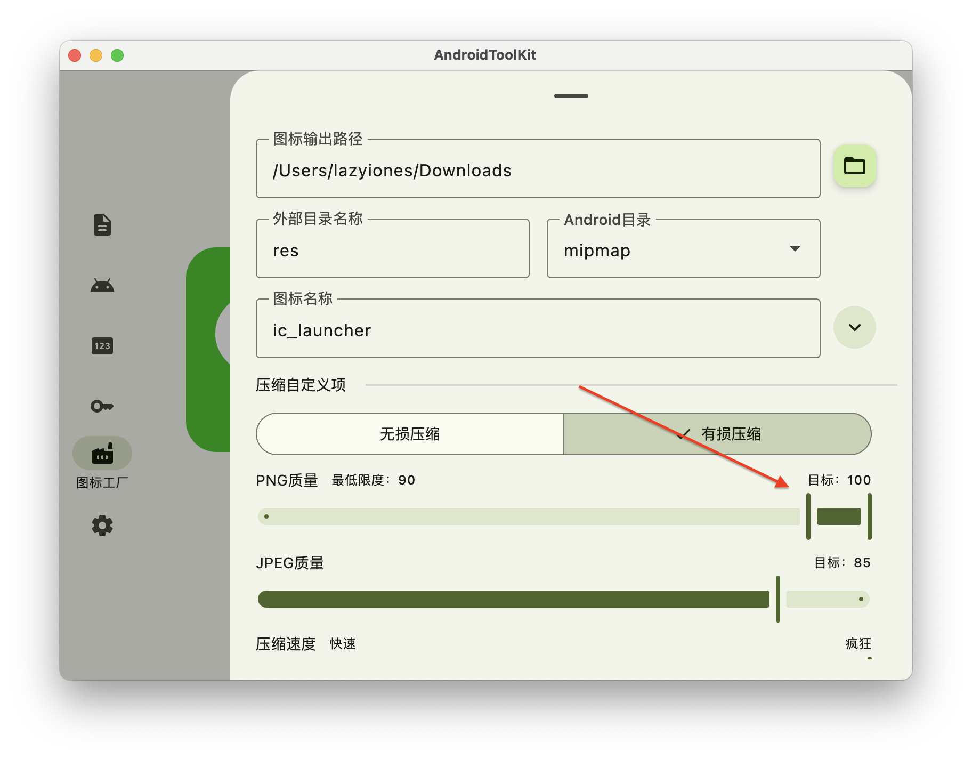This screenshot has width=972, height=759.
Task: Click the 压缩自定义项 section heading
Action: [x=301, y=385]
